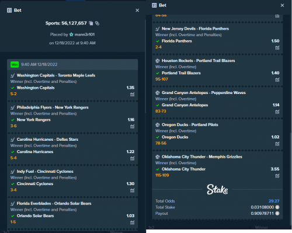Open Carolina Hurricanes - Dallas Stars match
Image resolution: width=292 pixels, height=233 pixels.
click(47, 140)
